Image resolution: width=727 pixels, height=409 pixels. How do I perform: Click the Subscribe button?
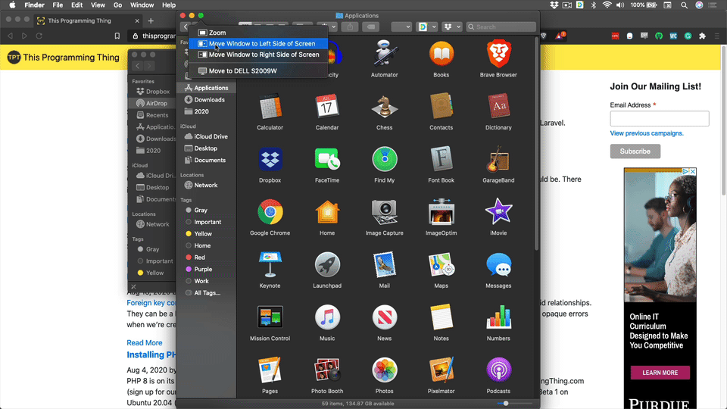(635, 151)
